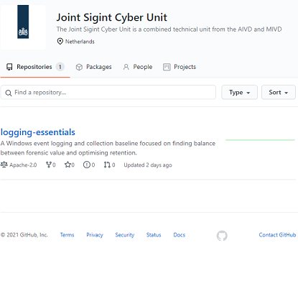Click the open issues count icon
This screenshot has width=298, height=281.
click(87, 165)
